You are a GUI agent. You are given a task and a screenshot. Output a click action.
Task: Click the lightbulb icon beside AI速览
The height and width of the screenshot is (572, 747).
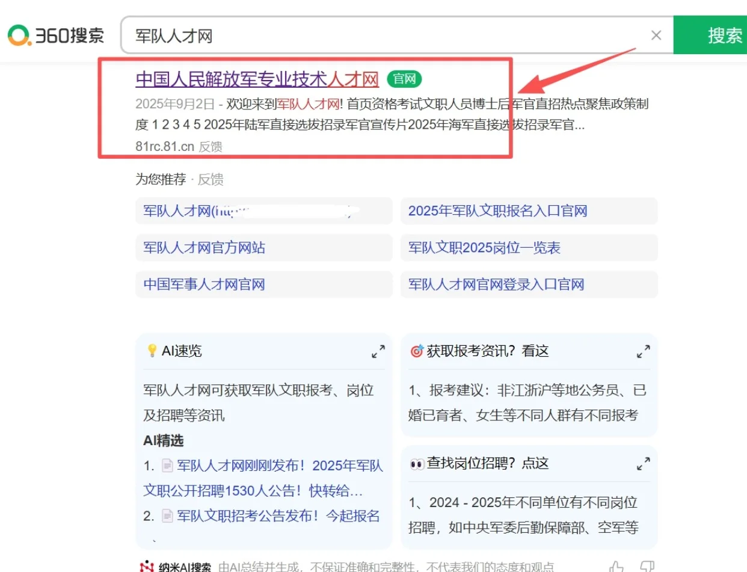[153, 351]
